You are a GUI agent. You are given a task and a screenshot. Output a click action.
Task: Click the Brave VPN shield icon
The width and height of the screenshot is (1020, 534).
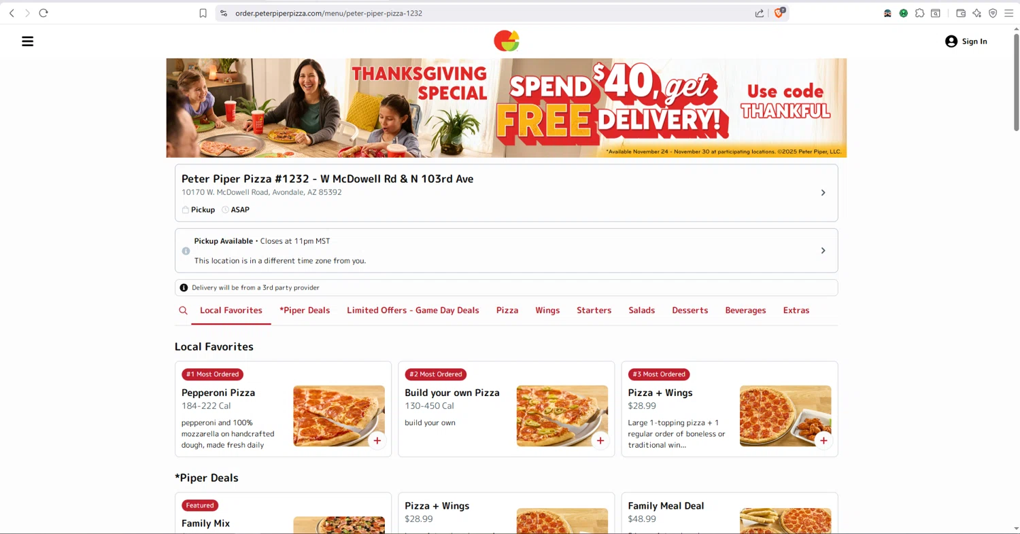coord(993,13)
